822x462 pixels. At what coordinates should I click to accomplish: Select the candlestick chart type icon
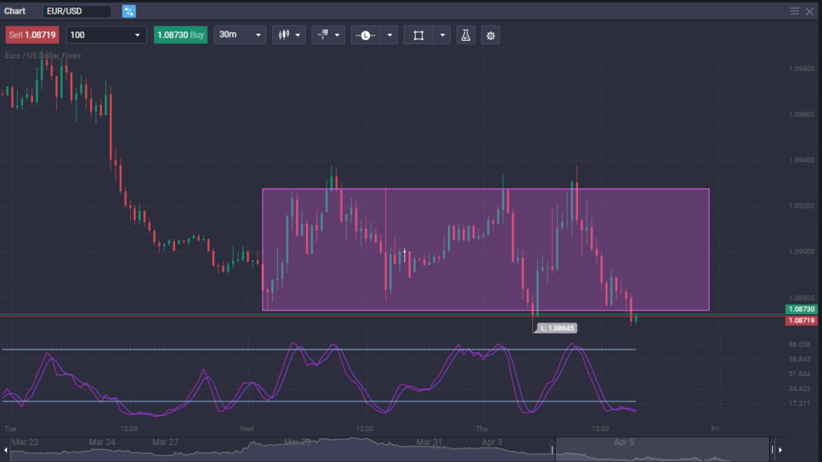(x=283, y=34)
